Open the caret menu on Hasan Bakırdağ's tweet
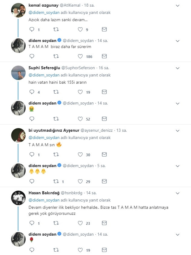 point(178,193)
